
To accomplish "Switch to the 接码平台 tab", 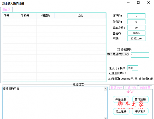I will [x=116, y=88].
